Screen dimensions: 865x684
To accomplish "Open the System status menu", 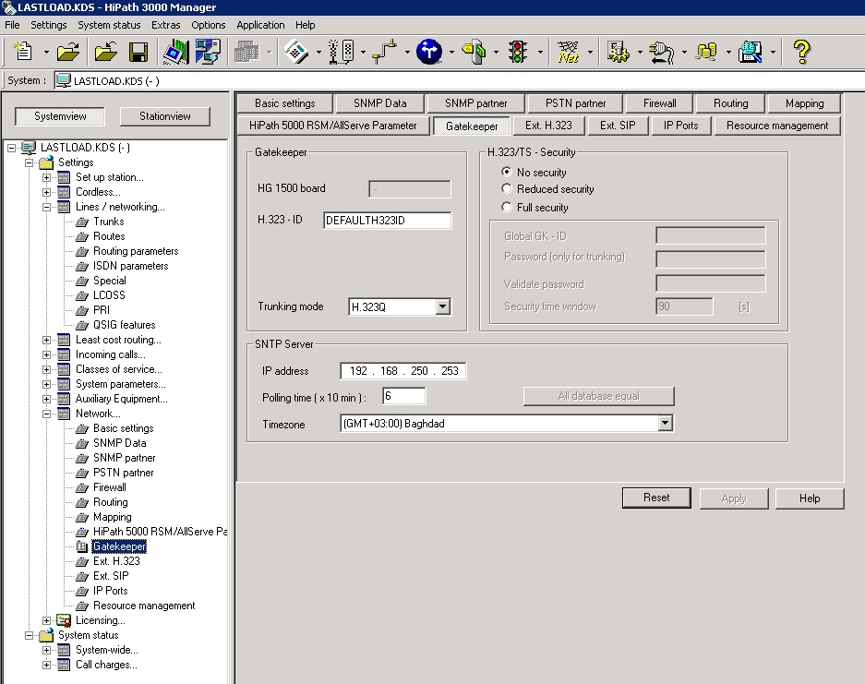I will (109, 25).
